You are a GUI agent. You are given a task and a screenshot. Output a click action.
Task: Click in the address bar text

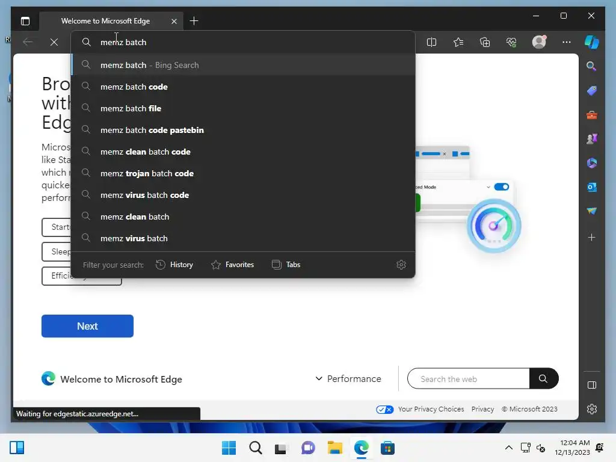coord(123,42)
